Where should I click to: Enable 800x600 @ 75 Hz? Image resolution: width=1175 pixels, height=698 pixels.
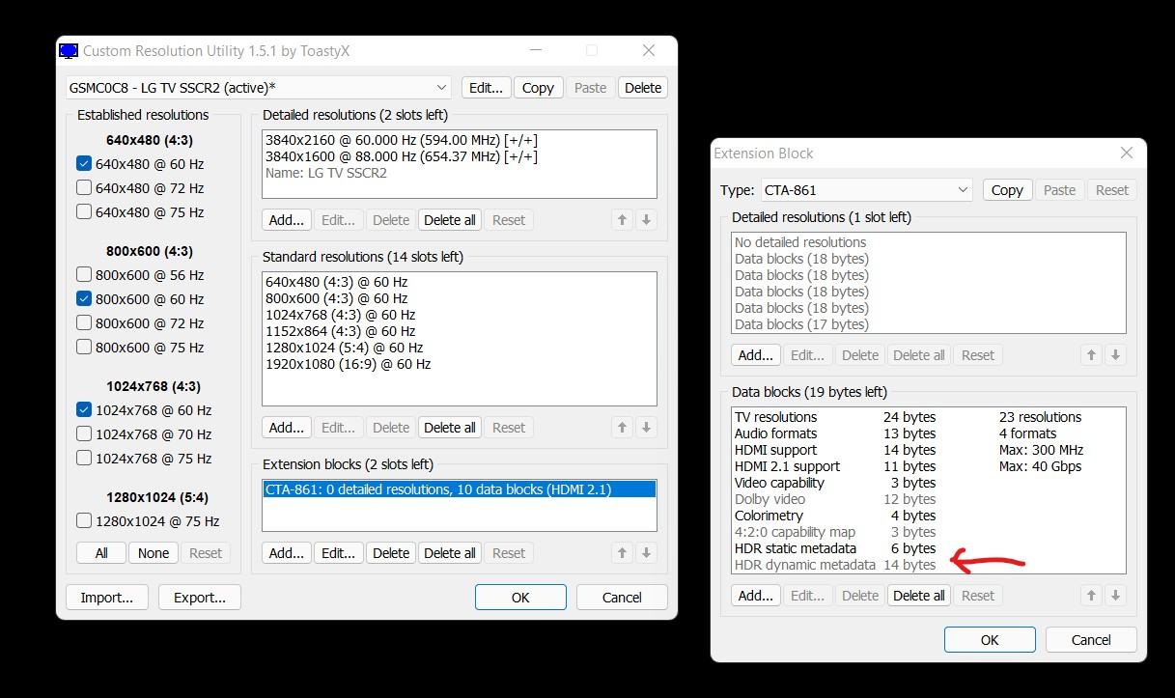point(83,348)
